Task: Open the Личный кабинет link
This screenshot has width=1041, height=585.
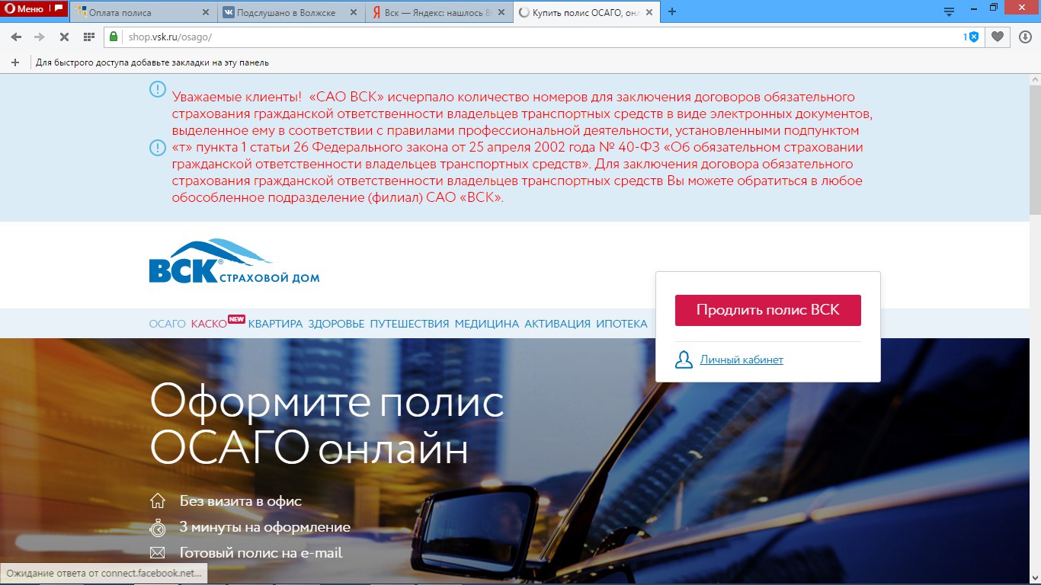Action: coord(742,360)
